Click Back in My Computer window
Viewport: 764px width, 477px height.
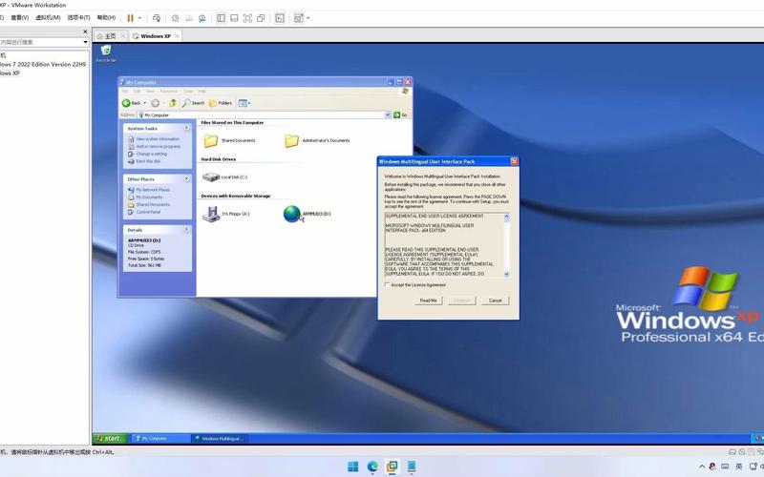coord(131,103)
